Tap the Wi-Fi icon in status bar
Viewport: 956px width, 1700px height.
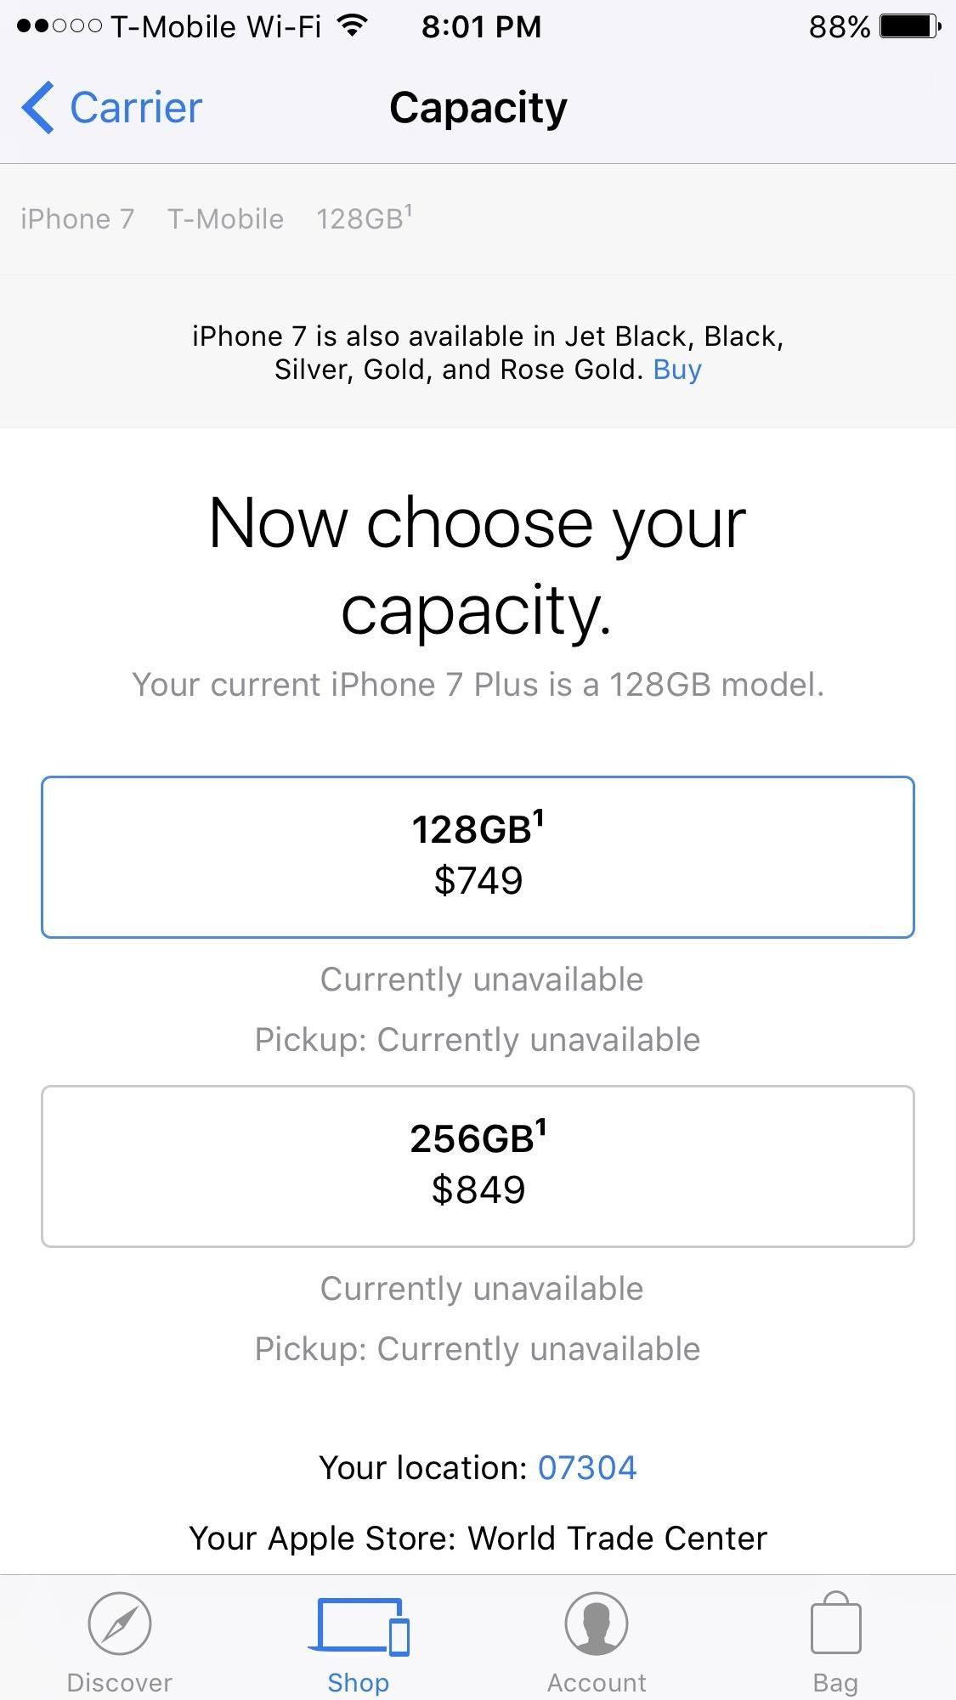tap(349, 24)
